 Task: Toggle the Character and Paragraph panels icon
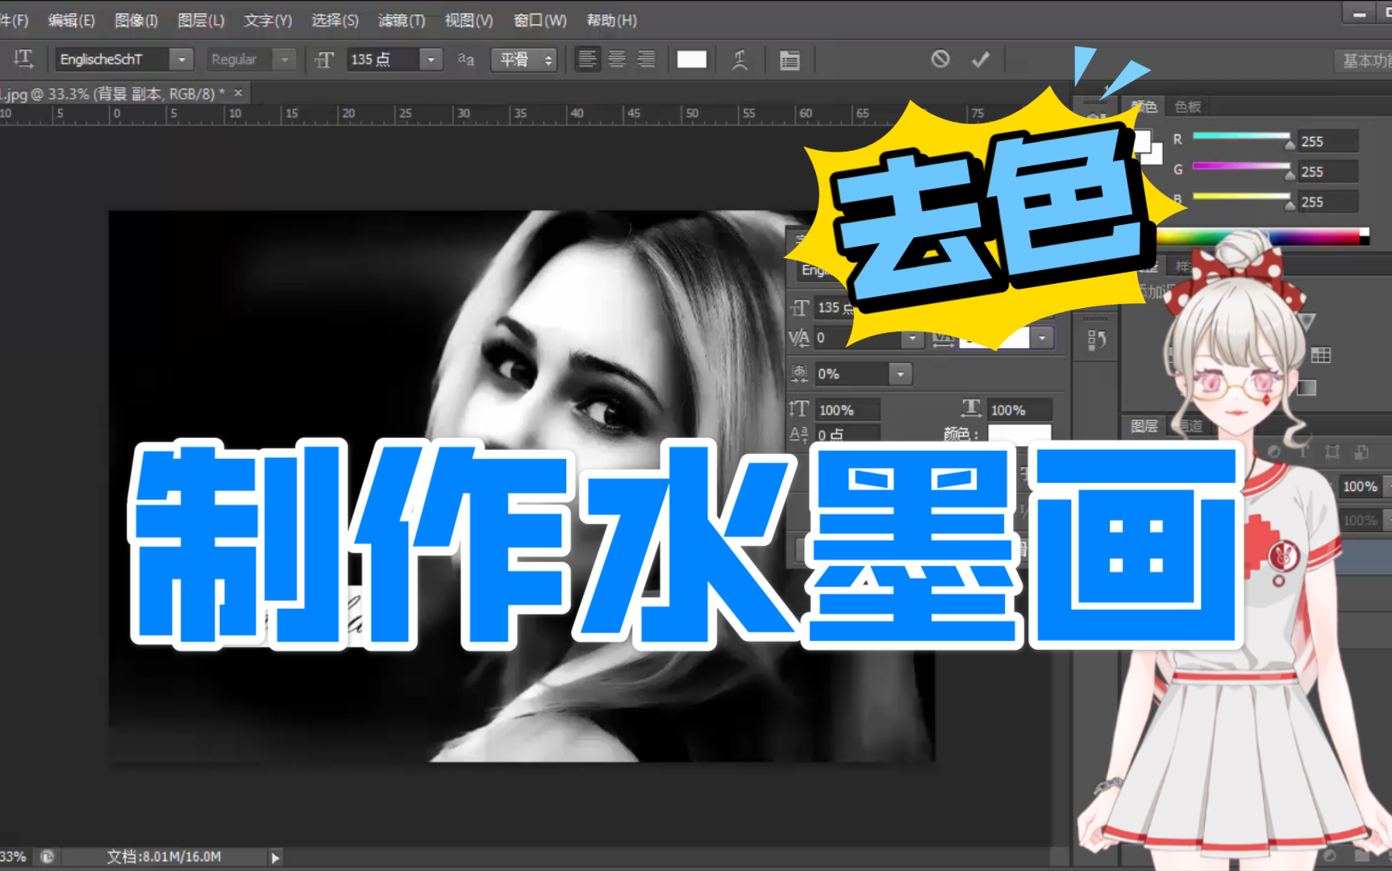[x=790, y=59]
